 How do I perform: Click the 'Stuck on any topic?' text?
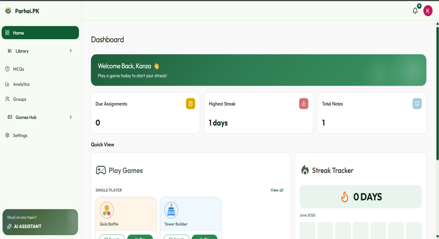22,217
